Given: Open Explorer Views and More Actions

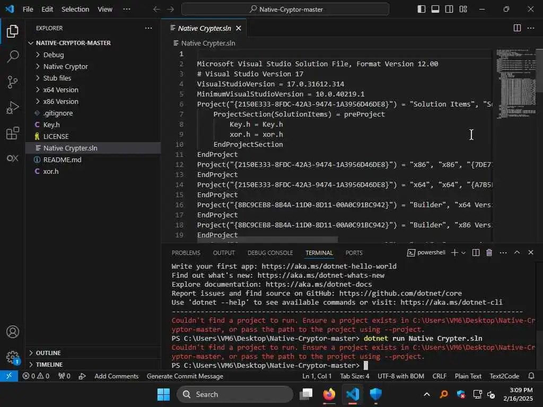Looking at the screenshot, I should [x=148, y=28].
